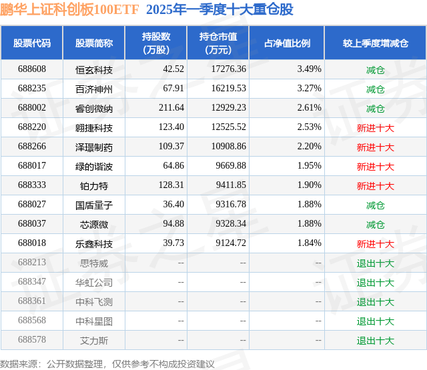Select stock code 688018
The height and width of the screenshot is (370, 427).
tap(32, 243)
